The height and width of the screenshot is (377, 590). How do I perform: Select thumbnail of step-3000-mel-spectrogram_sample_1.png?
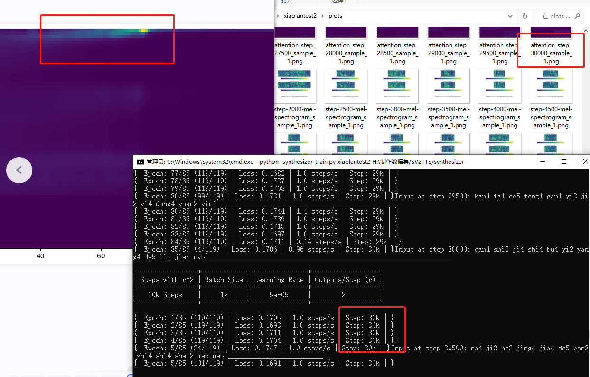397,86
